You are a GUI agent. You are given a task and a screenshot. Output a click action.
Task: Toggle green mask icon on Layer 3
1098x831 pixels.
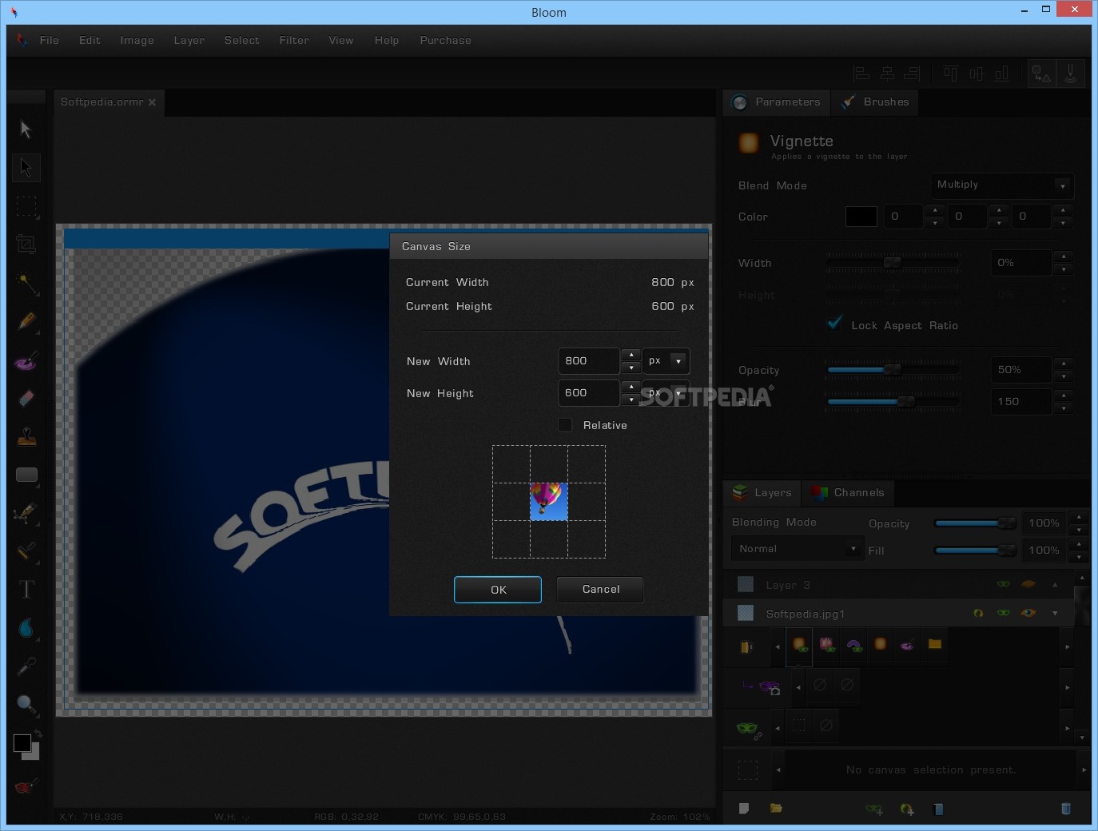pyautogui.click(x=1004, y=584)
